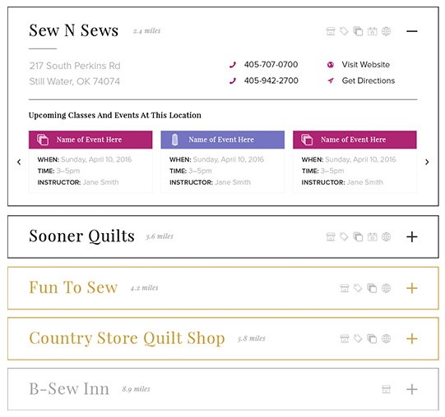
Task: Show previous events with left arrow
Action: [19, 162]
